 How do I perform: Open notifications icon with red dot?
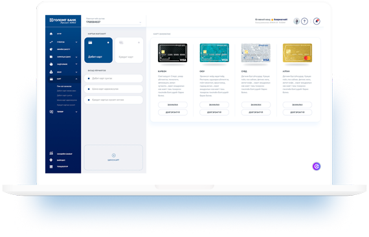(x=317, y=21)
